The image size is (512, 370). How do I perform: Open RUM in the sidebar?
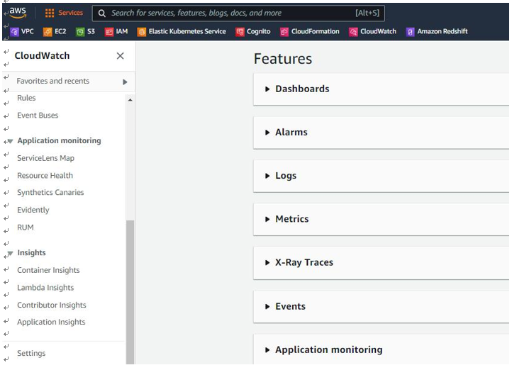(x=25, y=228)
